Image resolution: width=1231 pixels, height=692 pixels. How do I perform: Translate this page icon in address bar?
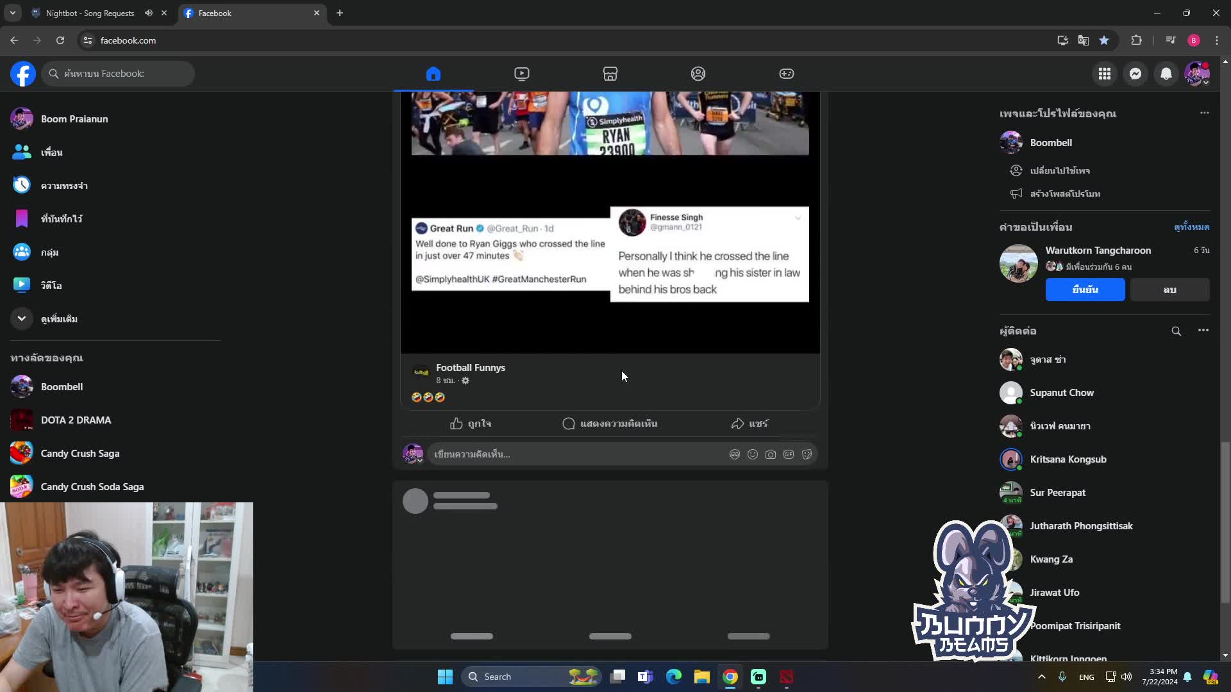1084,40
